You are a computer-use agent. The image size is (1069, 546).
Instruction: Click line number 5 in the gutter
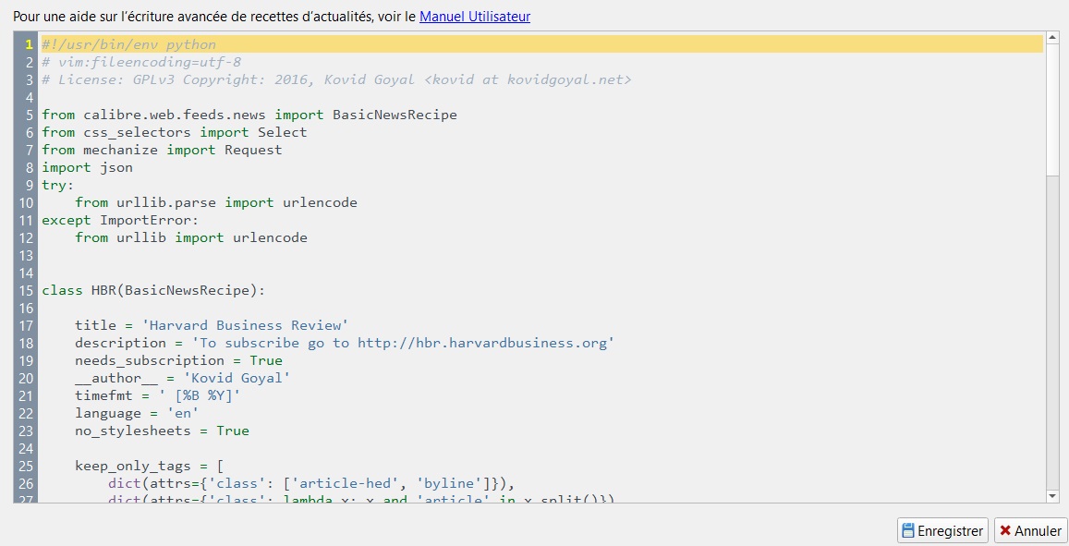(x=30, y=115)
